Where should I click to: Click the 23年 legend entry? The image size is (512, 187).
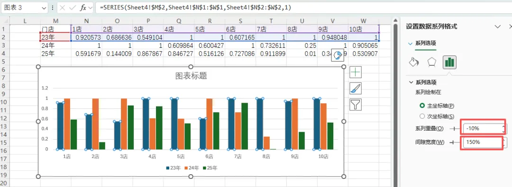pos(174,168)
